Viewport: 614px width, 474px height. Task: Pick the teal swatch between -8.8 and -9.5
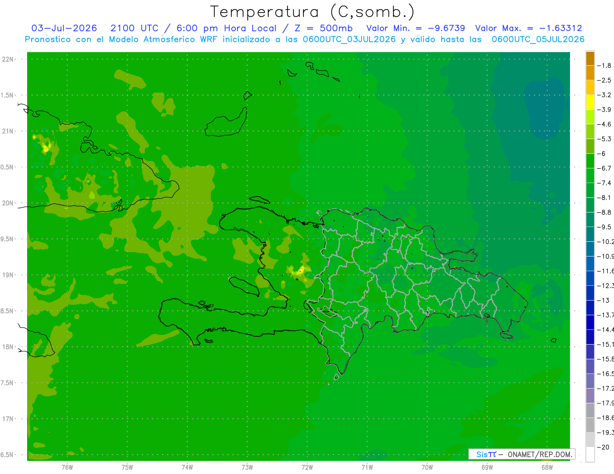pyautogui.click(x=590, y=219)
